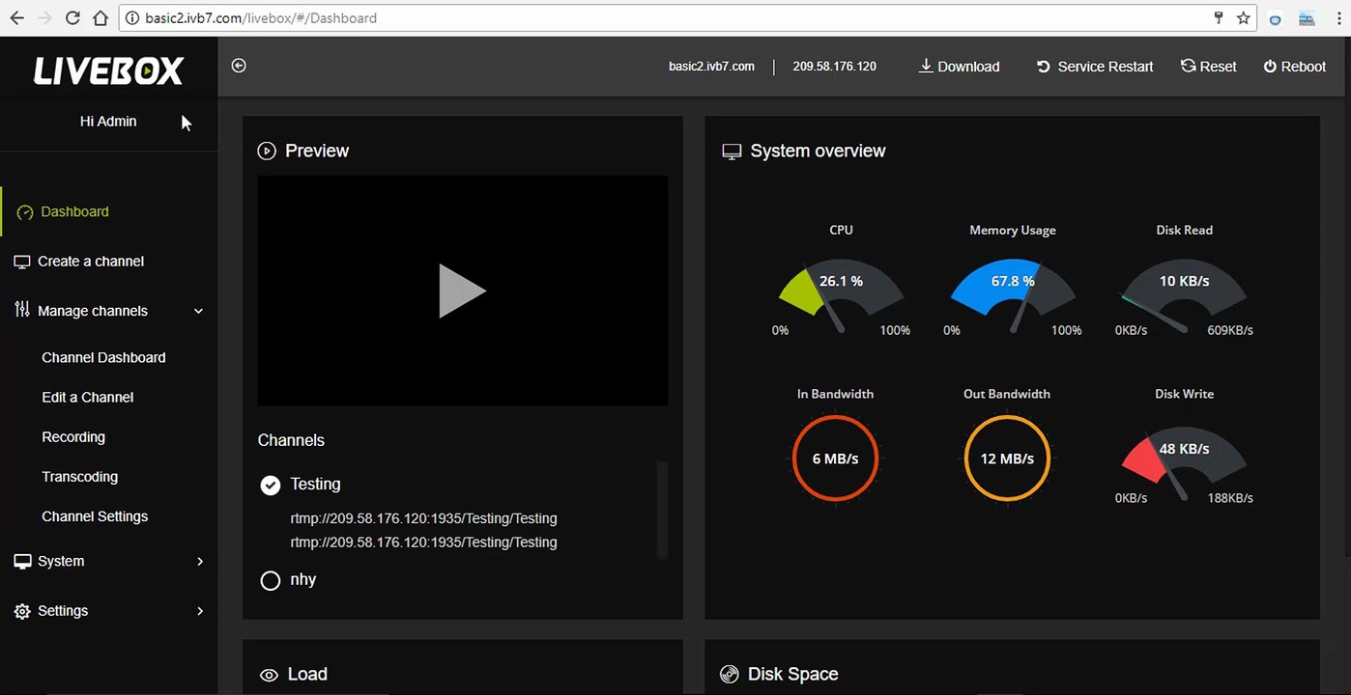This screenshot has height=695, width=1351.
Task: Click the 188KB/s Disk Write maximum label
Action: (x=1230, y=498)
